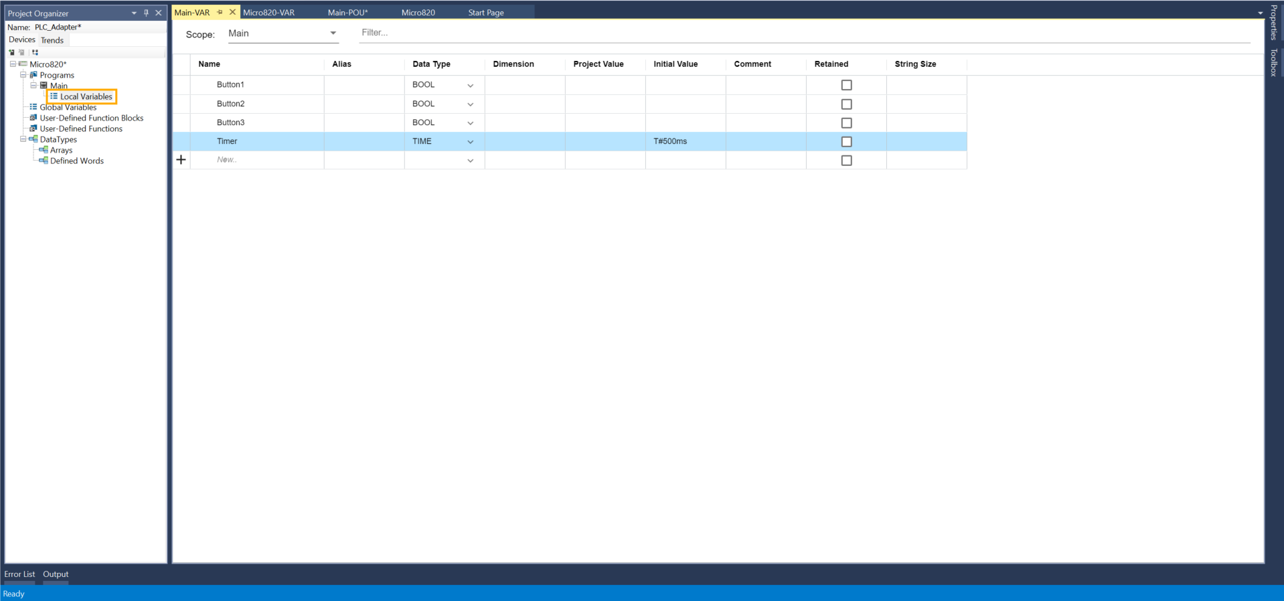
Task: Open the Properties side panel
Action: point(1274,23)
